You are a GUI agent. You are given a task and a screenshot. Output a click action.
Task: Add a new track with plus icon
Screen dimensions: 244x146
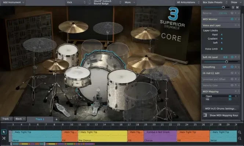[x=56, y=119]
